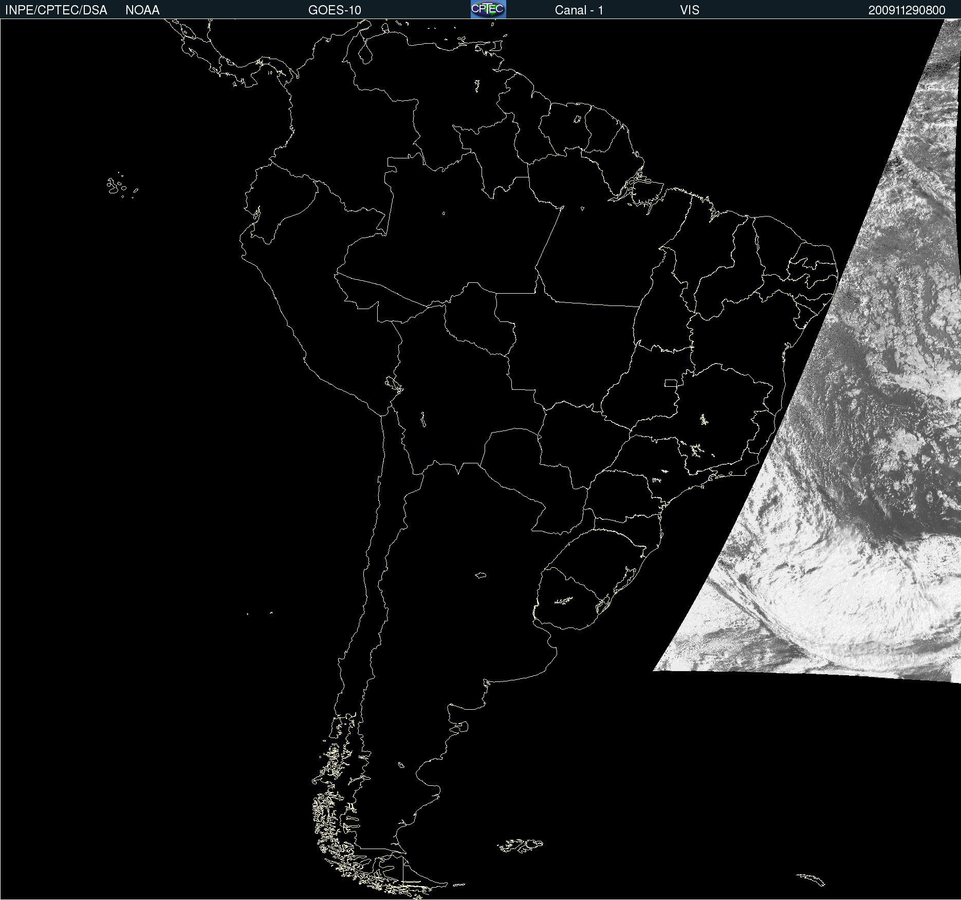This screenshot has height=900, width=961.
Task: Select the VIS channel label
Action: 690,10
